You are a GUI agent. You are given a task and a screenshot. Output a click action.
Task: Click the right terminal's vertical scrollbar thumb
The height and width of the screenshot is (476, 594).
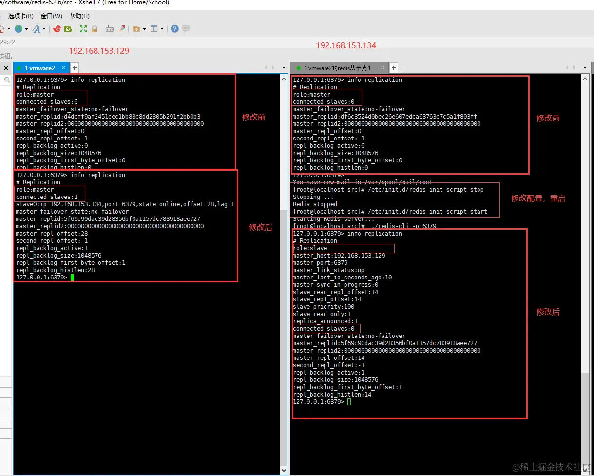tap(585, 419)
